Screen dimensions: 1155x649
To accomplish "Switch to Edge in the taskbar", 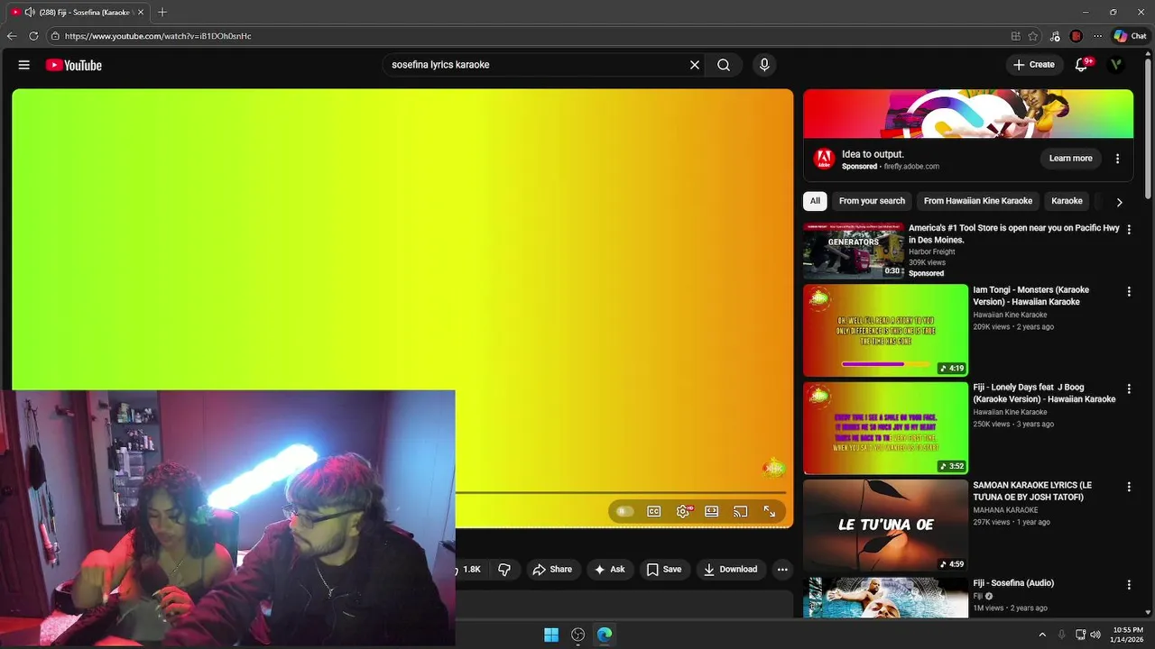I will tap(605, 635).
